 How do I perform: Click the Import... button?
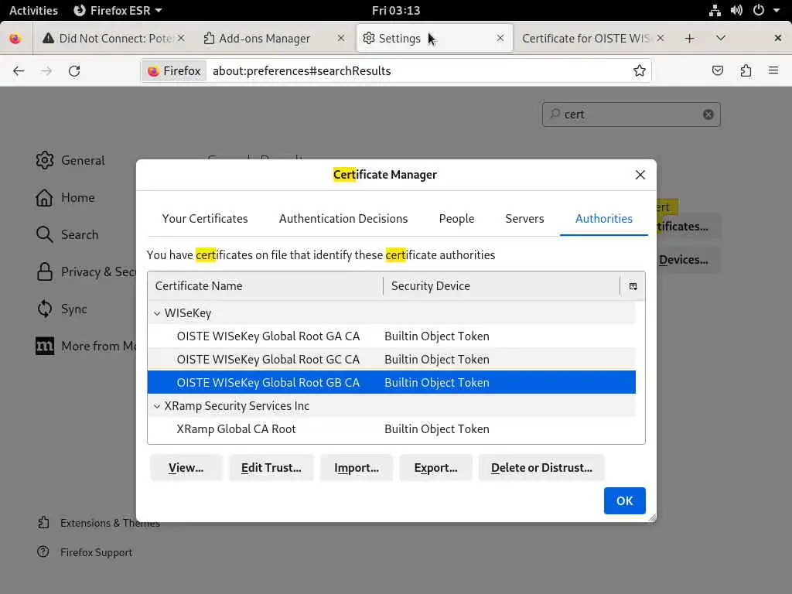357,468
